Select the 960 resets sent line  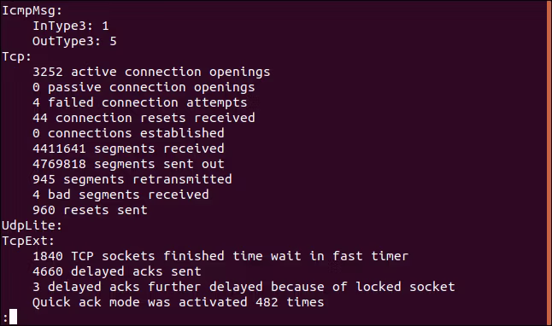coord(90,210)
